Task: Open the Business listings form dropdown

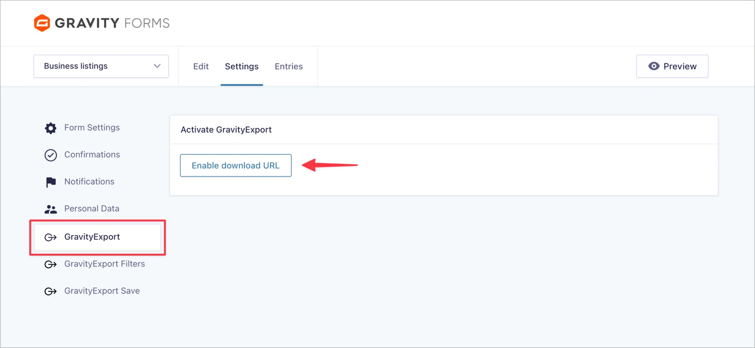Action: click(101, 66)
